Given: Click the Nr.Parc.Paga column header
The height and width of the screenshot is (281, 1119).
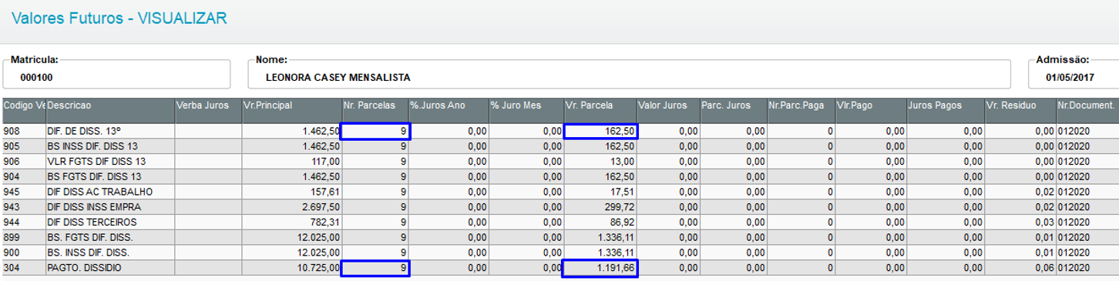Looking at the screenshot, I should tap(801, 110).
